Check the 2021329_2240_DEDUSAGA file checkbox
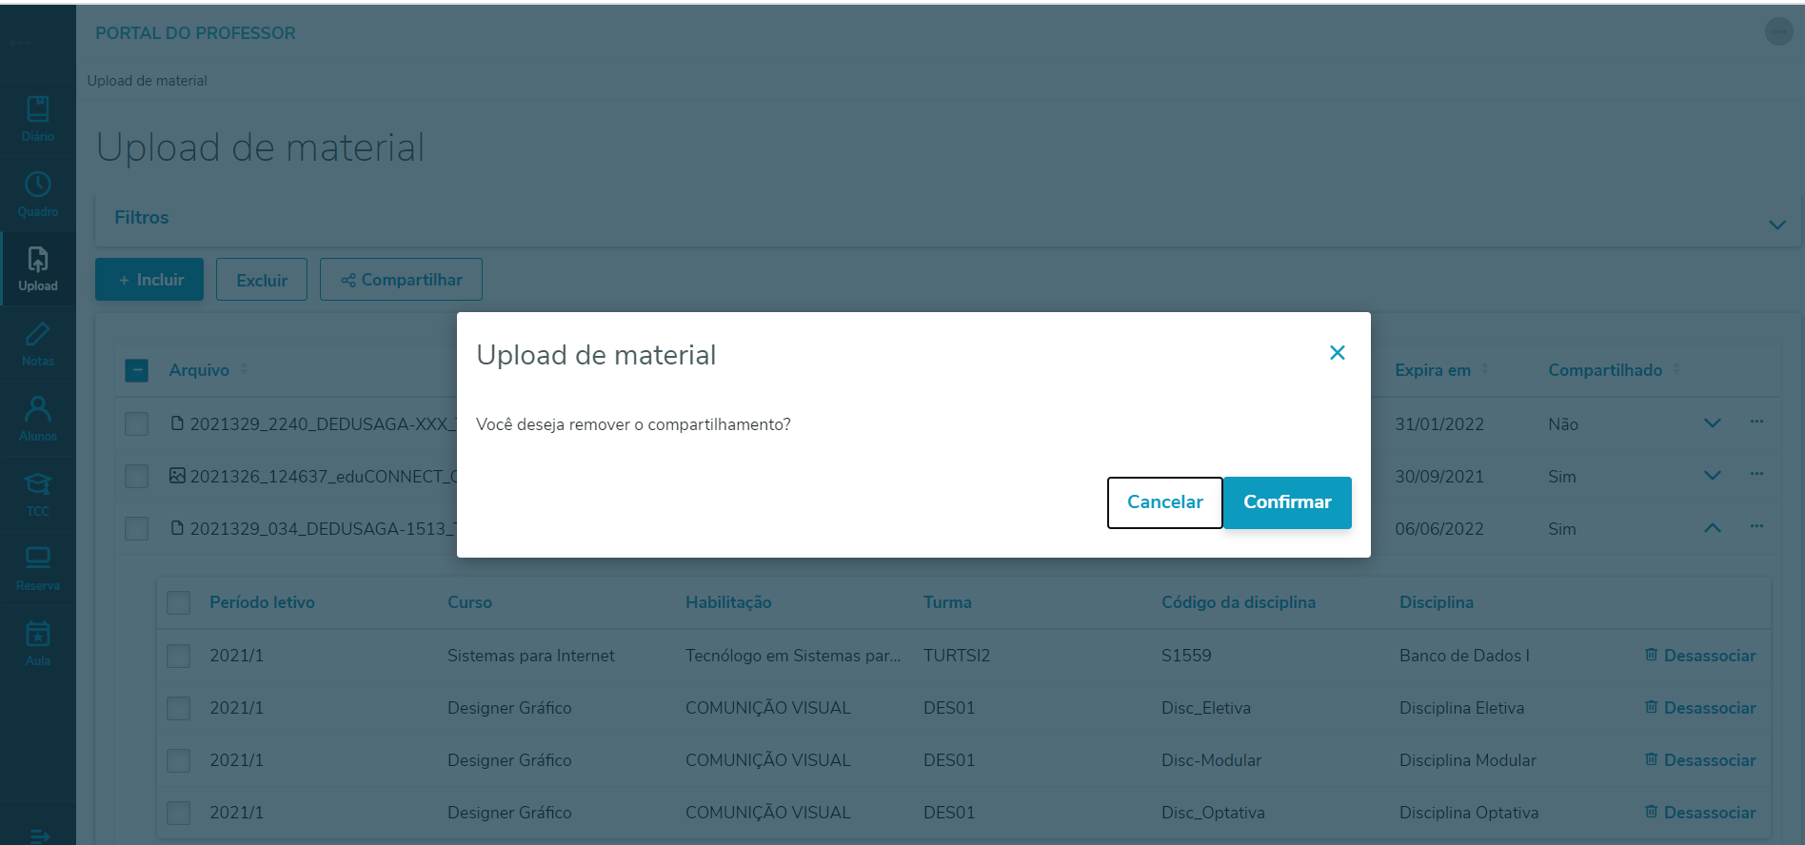The height and width of the screenshot is (845, 1805). (137, 423)
